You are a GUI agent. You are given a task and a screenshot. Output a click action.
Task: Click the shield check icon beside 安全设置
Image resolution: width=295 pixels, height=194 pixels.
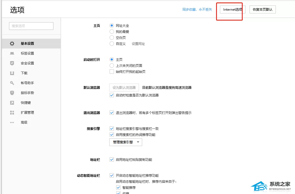click(x=12, y=63)
